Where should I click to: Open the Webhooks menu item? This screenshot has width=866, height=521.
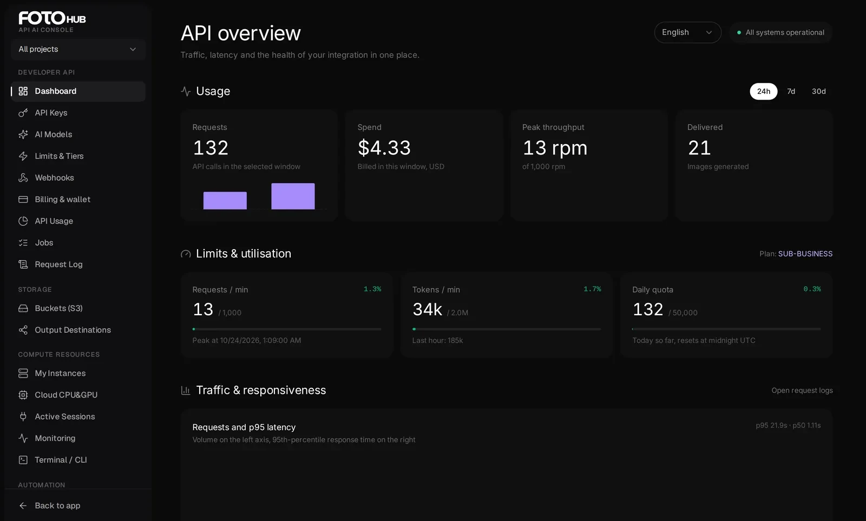[78, 178]
